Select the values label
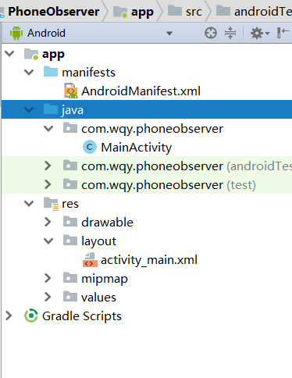The height and width of the screenshot is (378, 292). pyautogui.click(x=98, y=298)
